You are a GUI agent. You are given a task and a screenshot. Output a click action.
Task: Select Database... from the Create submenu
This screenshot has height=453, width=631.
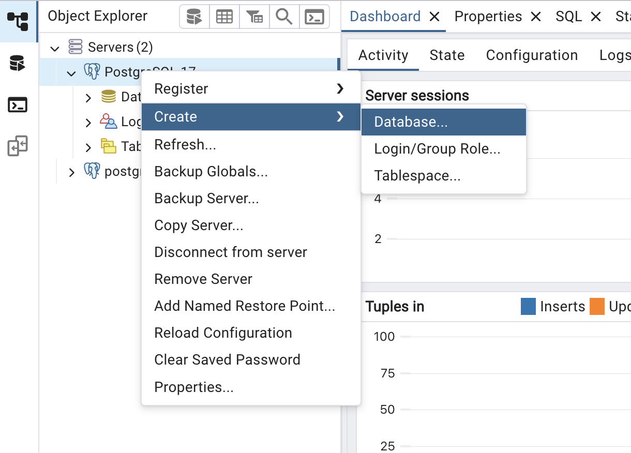coord(411,122)
